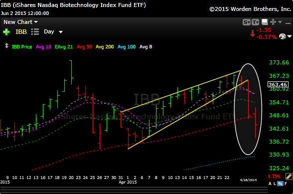Click the green plus add indicator icon
The image size is (293, 194).
[6, 32]
